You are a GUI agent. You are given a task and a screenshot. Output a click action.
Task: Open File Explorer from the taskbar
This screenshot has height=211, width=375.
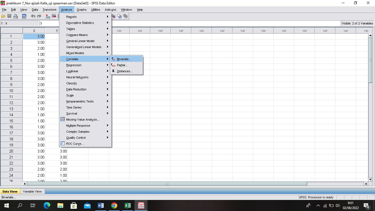[60, 205]
